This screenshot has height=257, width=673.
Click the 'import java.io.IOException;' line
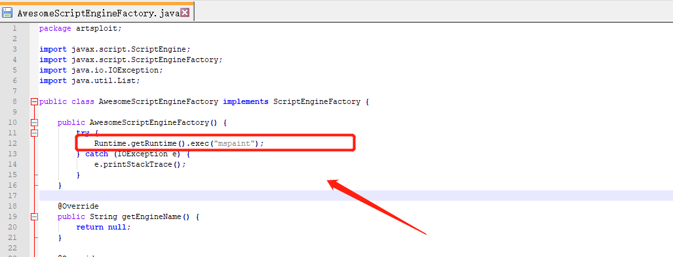pos(102,70)
